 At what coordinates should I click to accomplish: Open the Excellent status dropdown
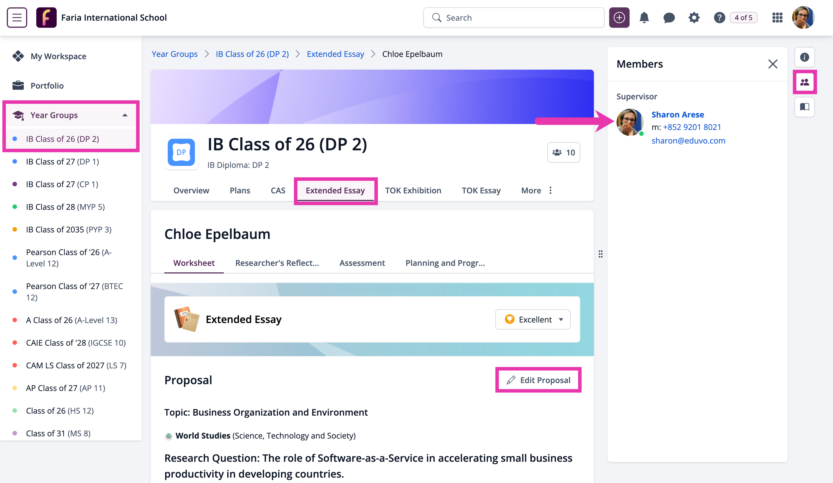click(533, 319)
